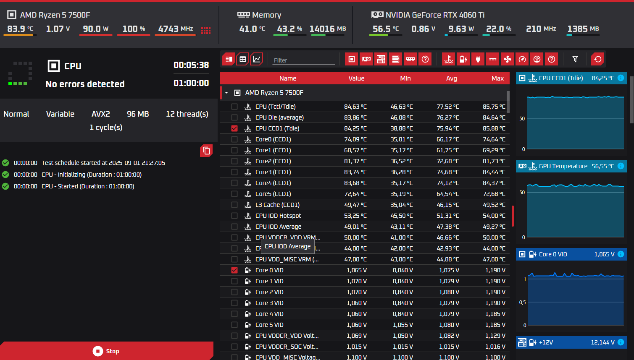
Task: Toggle the motherboard device filter icon
Action: click(381, 59)
